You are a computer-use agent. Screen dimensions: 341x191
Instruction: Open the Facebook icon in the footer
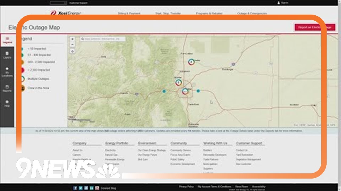point(75,188)
